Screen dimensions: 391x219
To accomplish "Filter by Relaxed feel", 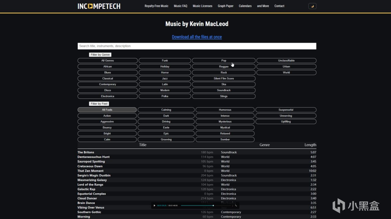I will 225,134.
